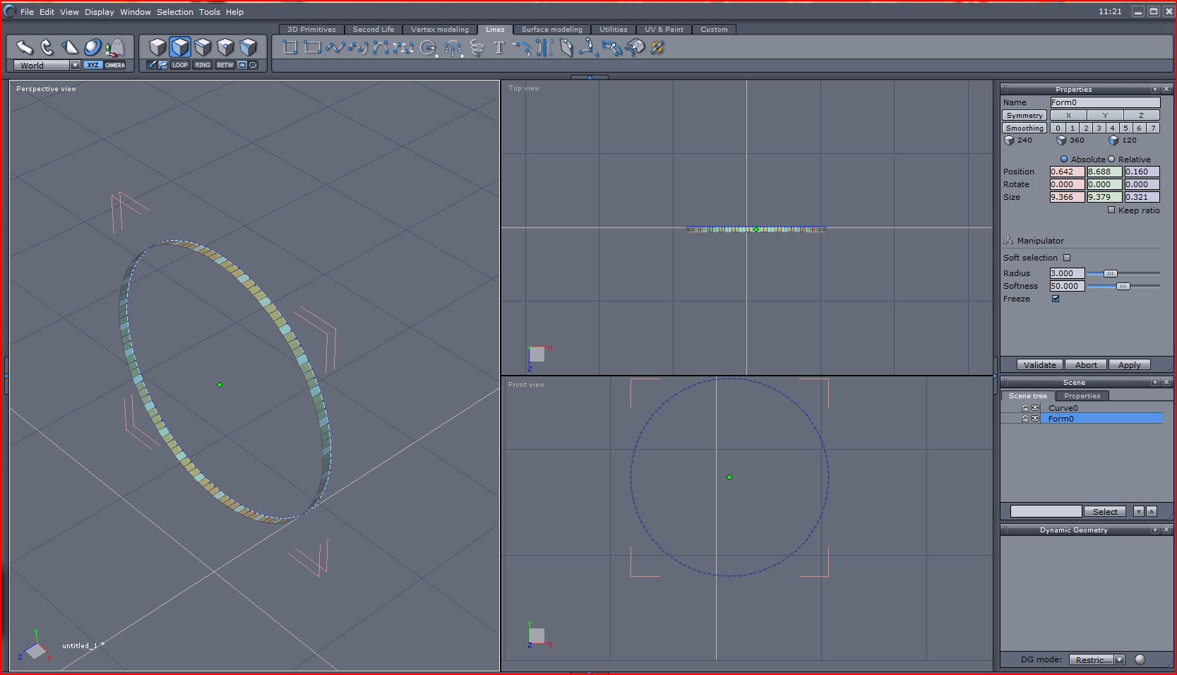This screenshot has height=675, width=1177.
Task: Switch to Select Faces cube mode
Action: [x=180, y=47]
